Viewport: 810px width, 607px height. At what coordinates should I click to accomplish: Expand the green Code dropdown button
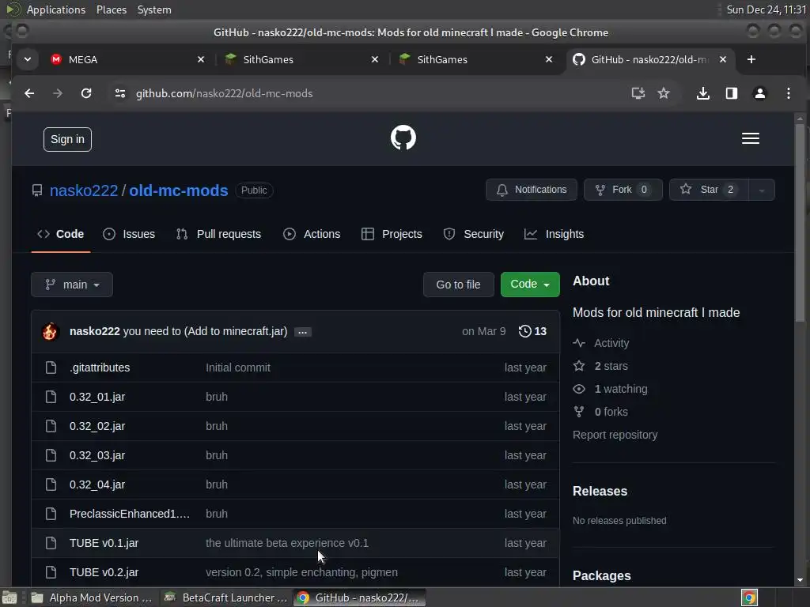tap(530, 285)
